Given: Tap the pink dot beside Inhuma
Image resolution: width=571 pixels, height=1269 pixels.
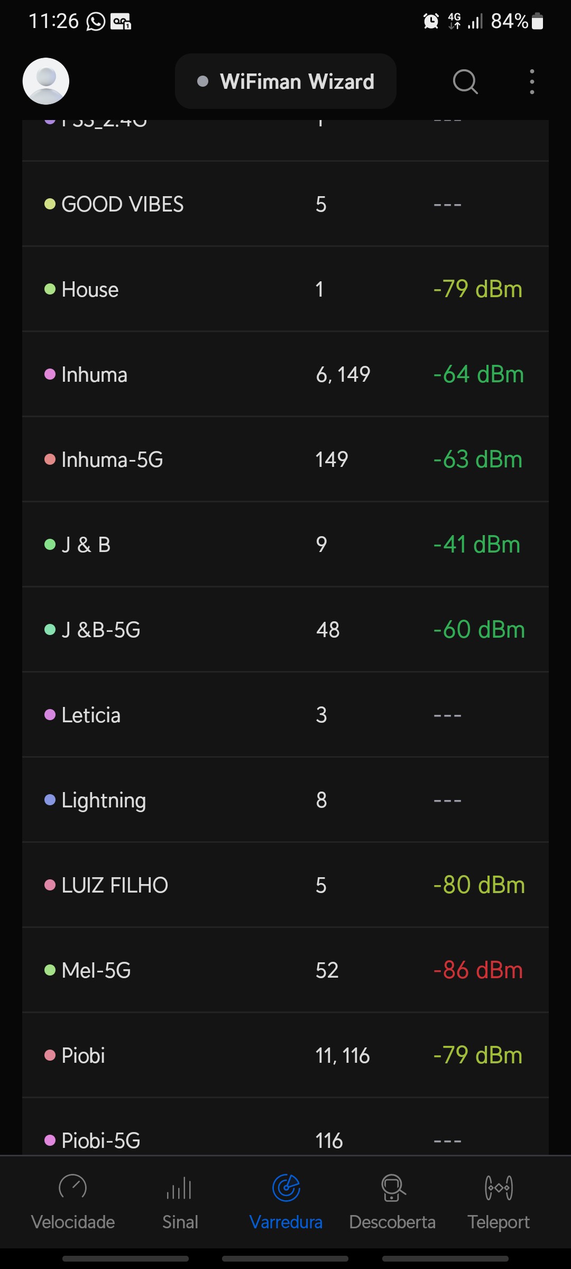Looking at the screenshot, I should (x=50, y=374).
